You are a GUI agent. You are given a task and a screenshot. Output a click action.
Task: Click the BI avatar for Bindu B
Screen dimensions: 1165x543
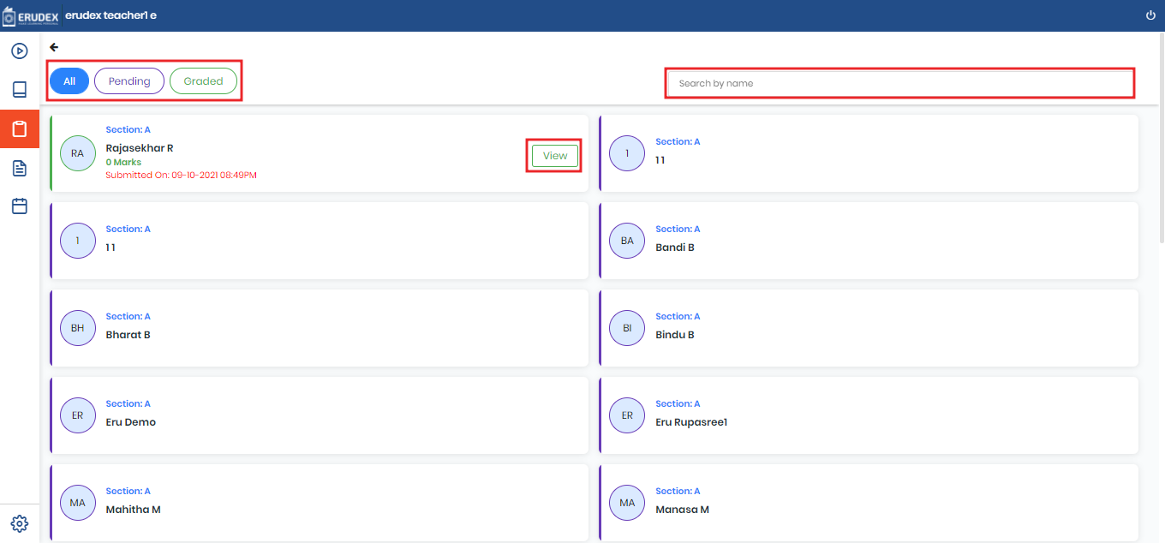tap(627, 328)
